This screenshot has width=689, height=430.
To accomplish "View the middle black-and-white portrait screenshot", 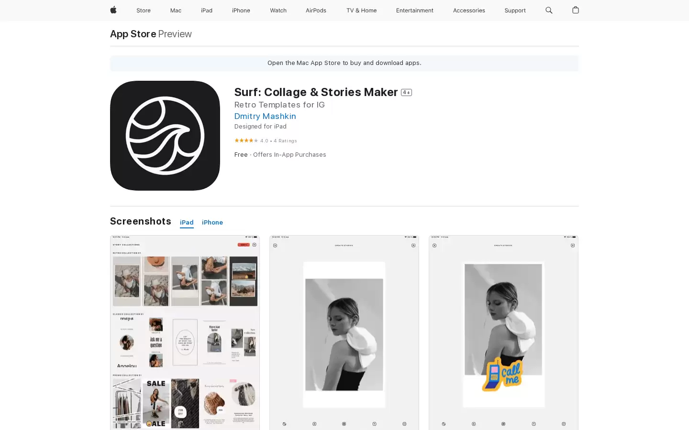I will point(344,333).
